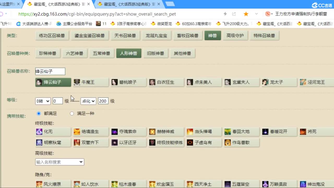This screenshot has width=334, height=188.
Task: Click the 召唤兽名称 input field
Action: (50, 71)
